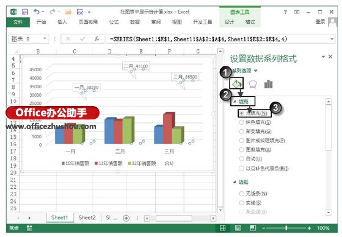Switch to the 格式 chart tools tab
This screenshot has width=342, height=237.
pyautogui.click(x=250, y=22)
